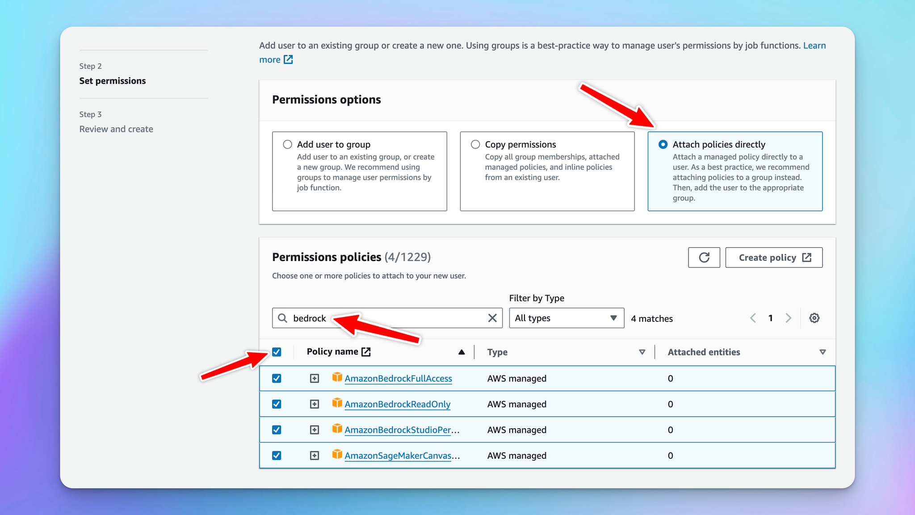This screenshot has width=915, height=515.
Task: Expand the AmazonBedrockReadOnly policy details
Action: pos(315,404)
